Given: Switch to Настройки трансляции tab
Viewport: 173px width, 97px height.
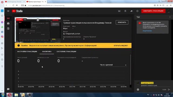Looking at the screenshot, I should coord(27,51).
